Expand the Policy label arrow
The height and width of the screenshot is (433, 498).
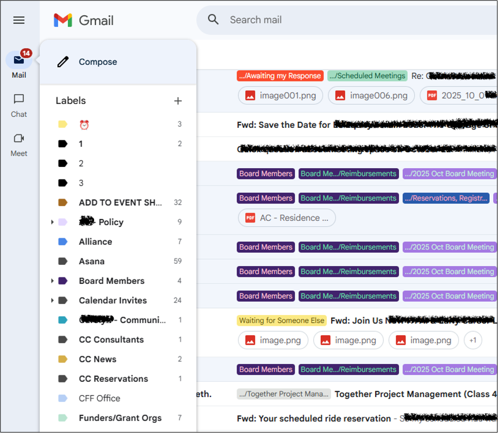coord(52,222)
